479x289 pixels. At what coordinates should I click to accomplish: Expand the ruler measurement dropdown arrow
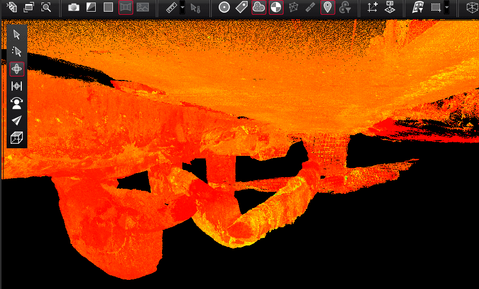tap(182, 7)
